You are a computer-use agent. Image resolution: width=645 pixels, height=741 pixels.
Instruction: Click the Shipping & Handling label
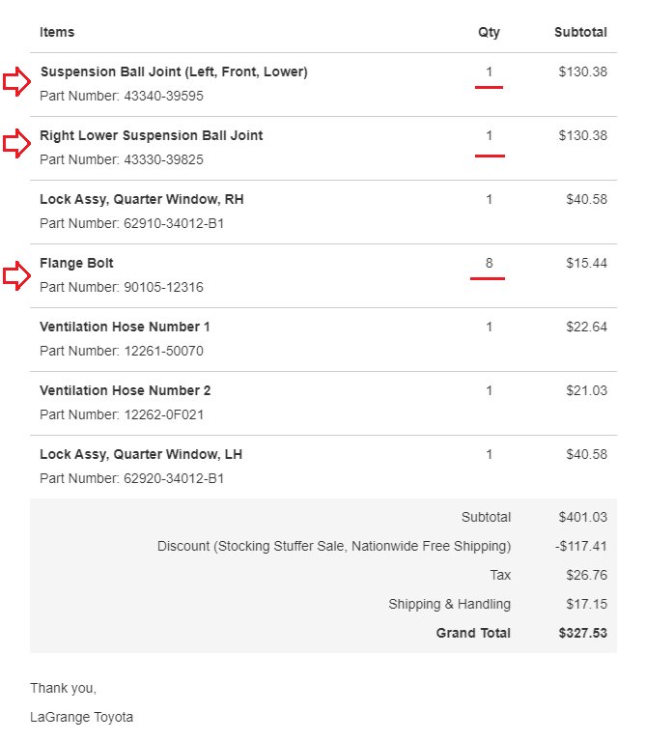point(450,604)
